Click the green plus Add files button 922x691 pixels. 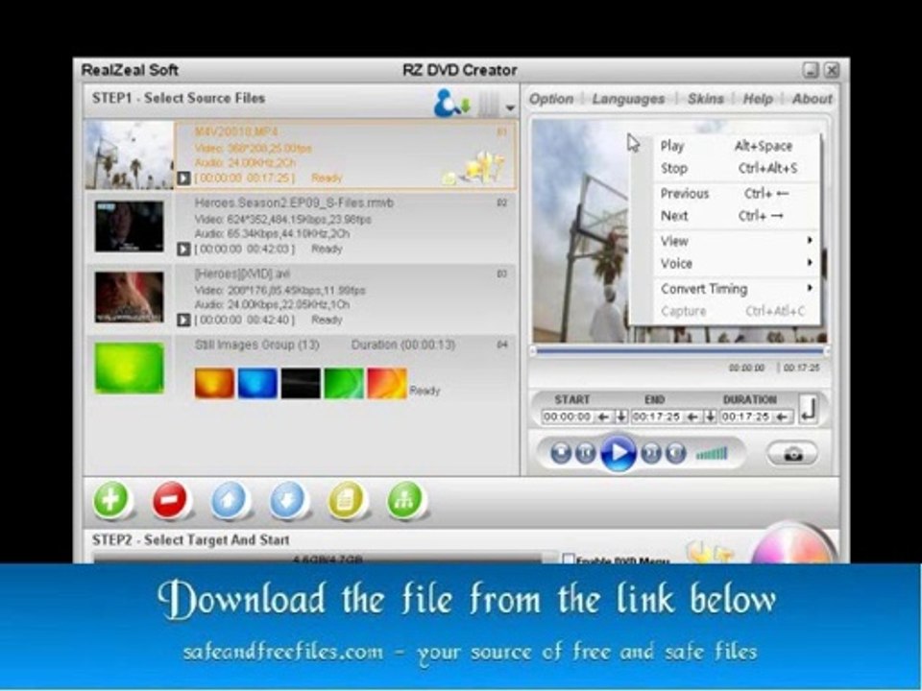tap(111, 500)
